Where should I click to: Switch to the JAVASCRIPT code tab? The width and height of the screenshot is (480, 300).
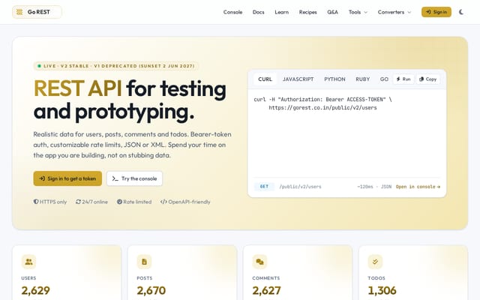tap(298, 79)
